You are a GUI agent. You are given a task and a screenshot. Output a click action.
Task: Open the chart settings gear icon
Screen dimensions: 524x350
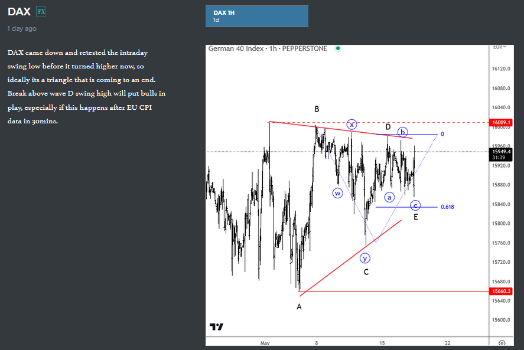tap(502, 343)
